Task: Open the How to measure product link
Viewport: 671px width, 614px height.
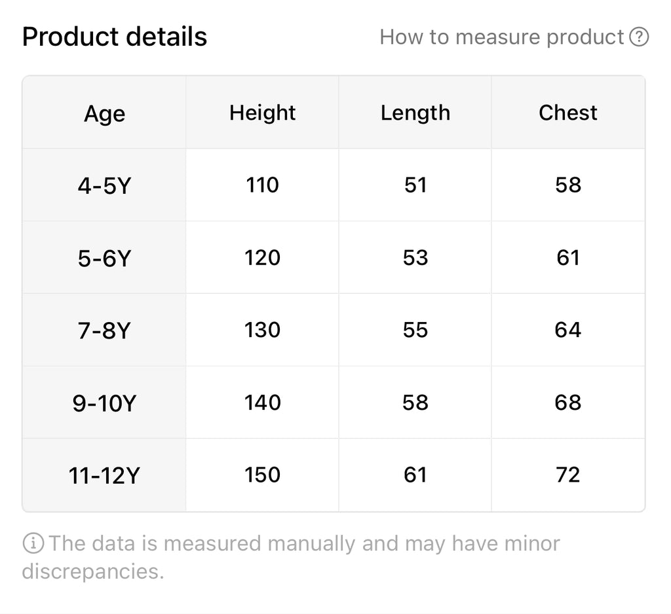Action: (x=501, y=37)
